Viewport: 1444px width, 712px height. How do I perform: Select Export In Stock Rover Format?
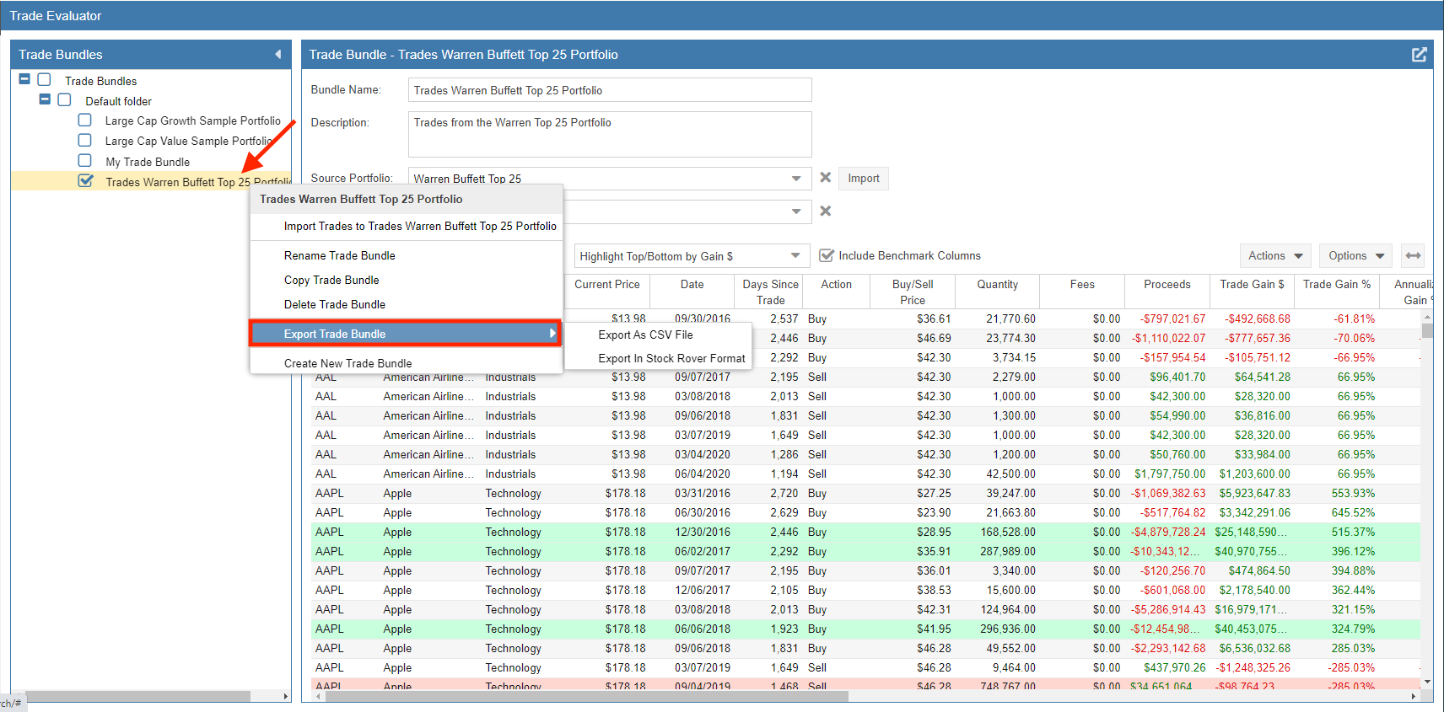(x=659, y=358)
